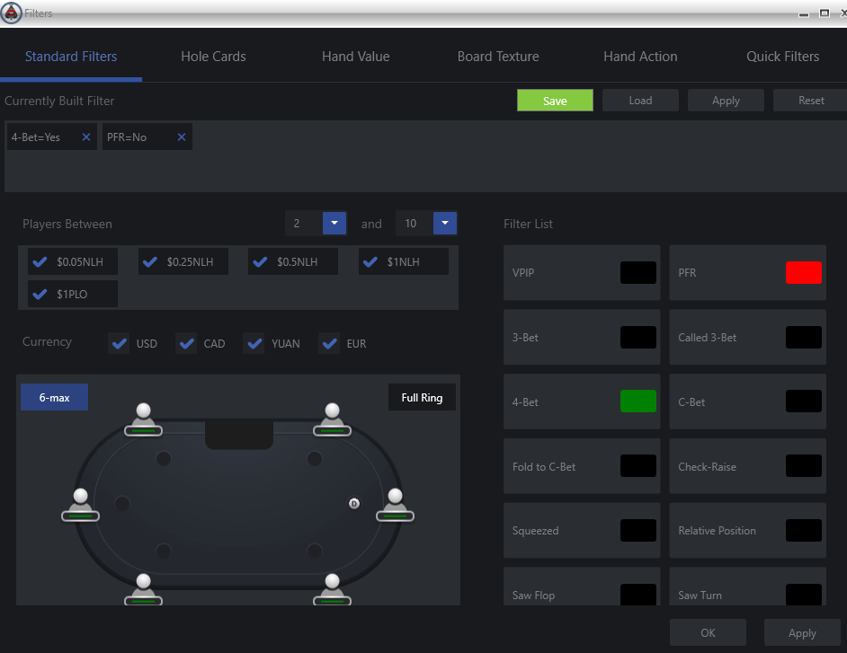Go to the Hand Value tab
The height and width of the screenshot is (653, 847).
pos(356,57)
